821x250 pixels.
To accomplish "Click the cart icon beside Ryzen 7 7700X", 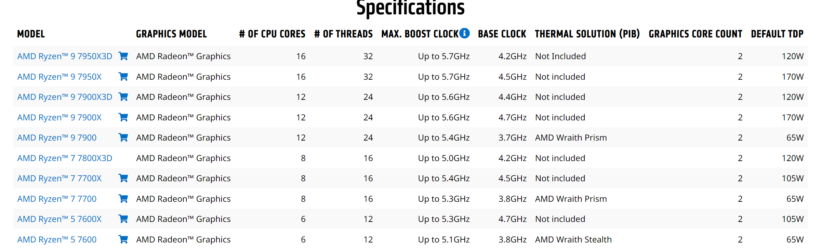I will pos(123,178).
